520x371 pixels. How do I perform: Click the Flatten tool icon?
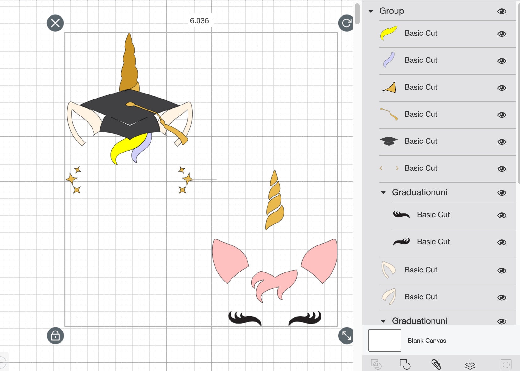[x=469, y=364]
